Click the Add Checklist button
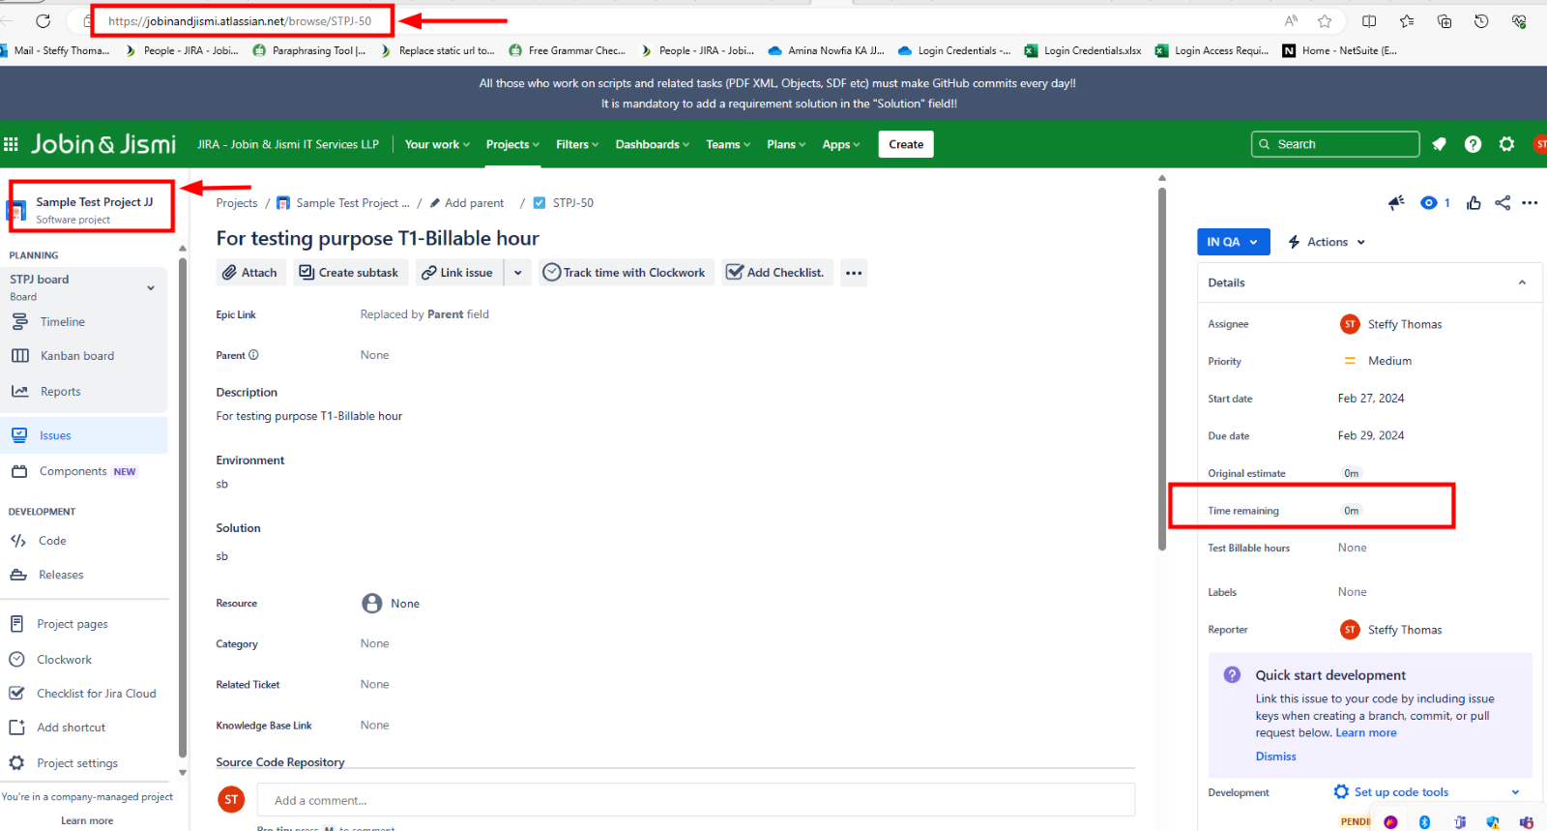 (x=775, y=273)
